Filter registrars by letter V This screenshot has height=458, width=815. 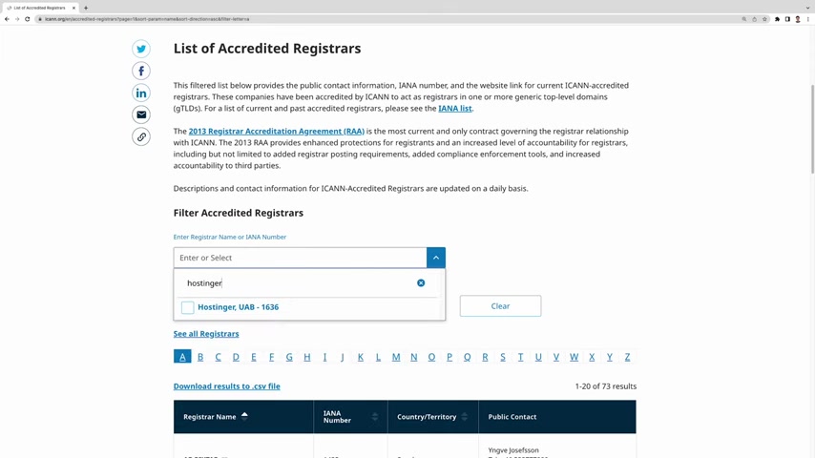[556, 357]
